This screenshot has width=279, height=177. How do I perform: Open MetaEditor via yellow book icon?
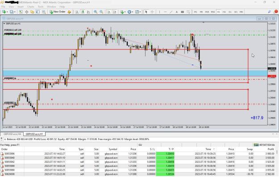69,12
